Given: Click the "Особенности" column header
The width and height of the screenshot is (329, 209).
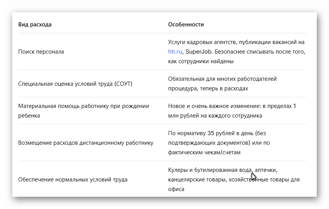Looking at the screenshot, I should (186, 24).
